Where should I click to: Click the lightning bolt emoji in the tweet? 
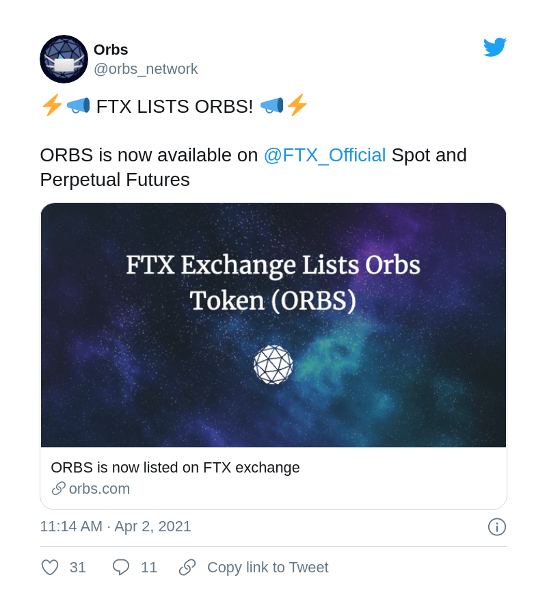(52, 106)
